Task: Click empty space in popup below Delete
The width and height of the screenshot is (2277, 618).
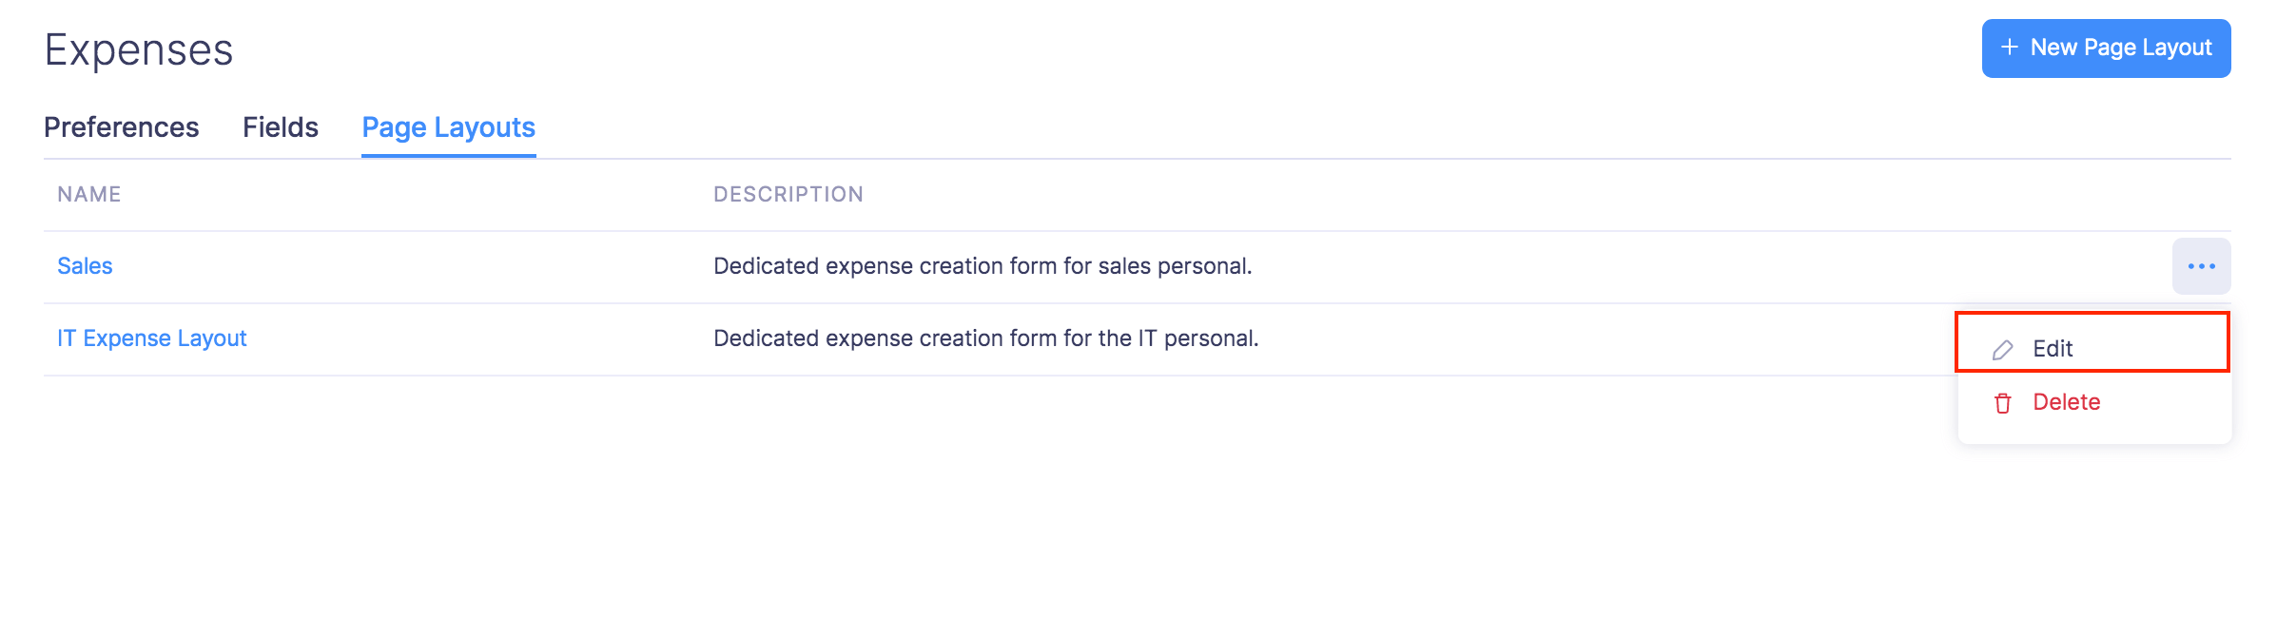Action: (x=2092, y=433)
